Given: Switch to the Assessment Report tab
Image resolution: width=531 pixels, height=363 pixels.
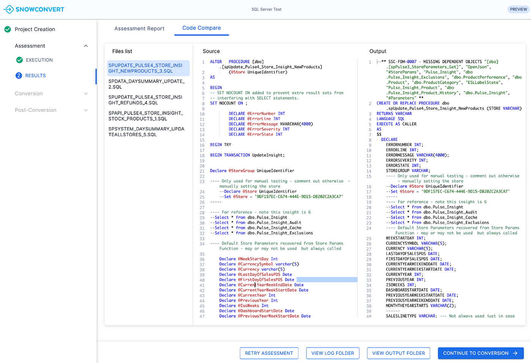Looking at the screenshot, I should [x=139, y=28].
